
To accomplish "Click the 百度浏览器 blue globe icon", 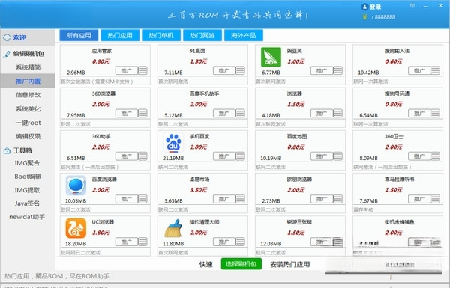I will (76, 186).
